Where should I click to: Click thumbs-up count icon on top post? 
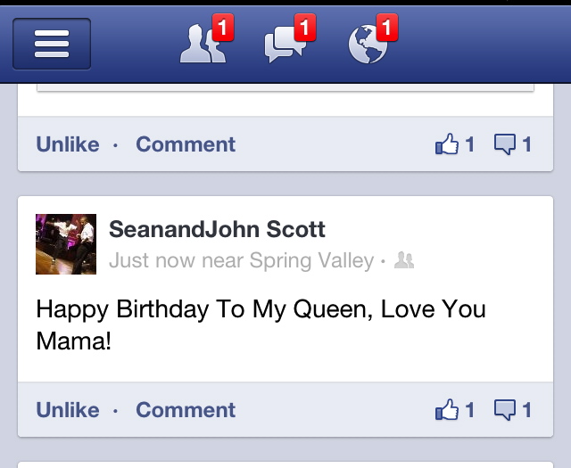(455, 144)
